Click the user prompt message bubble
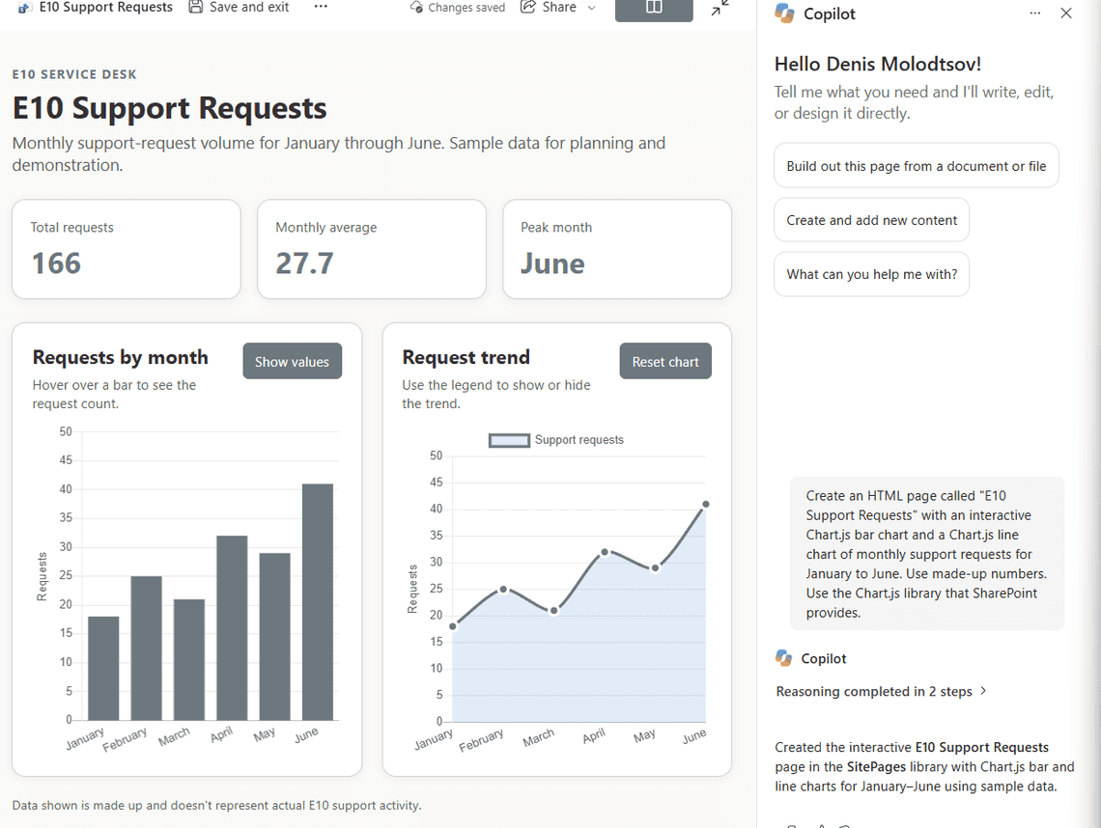 pyautogui.click(x=927, y=554)
